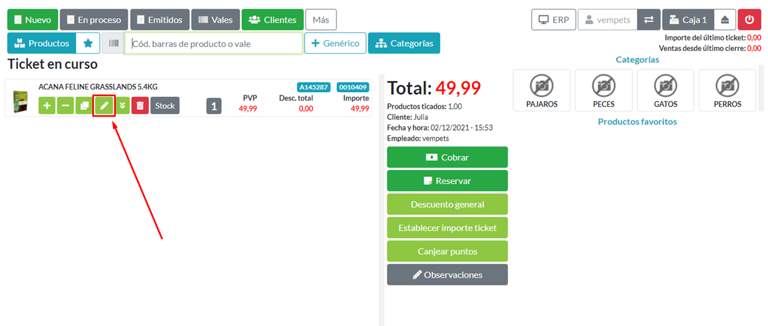
Task: Open the En proceso tickets tab
Action: pos(93,20)
